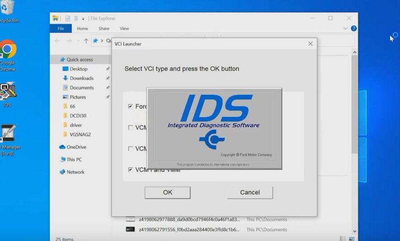Select the 66 folder in the navigation pane
Screen dimensions: 400x241
pos(72,106)
